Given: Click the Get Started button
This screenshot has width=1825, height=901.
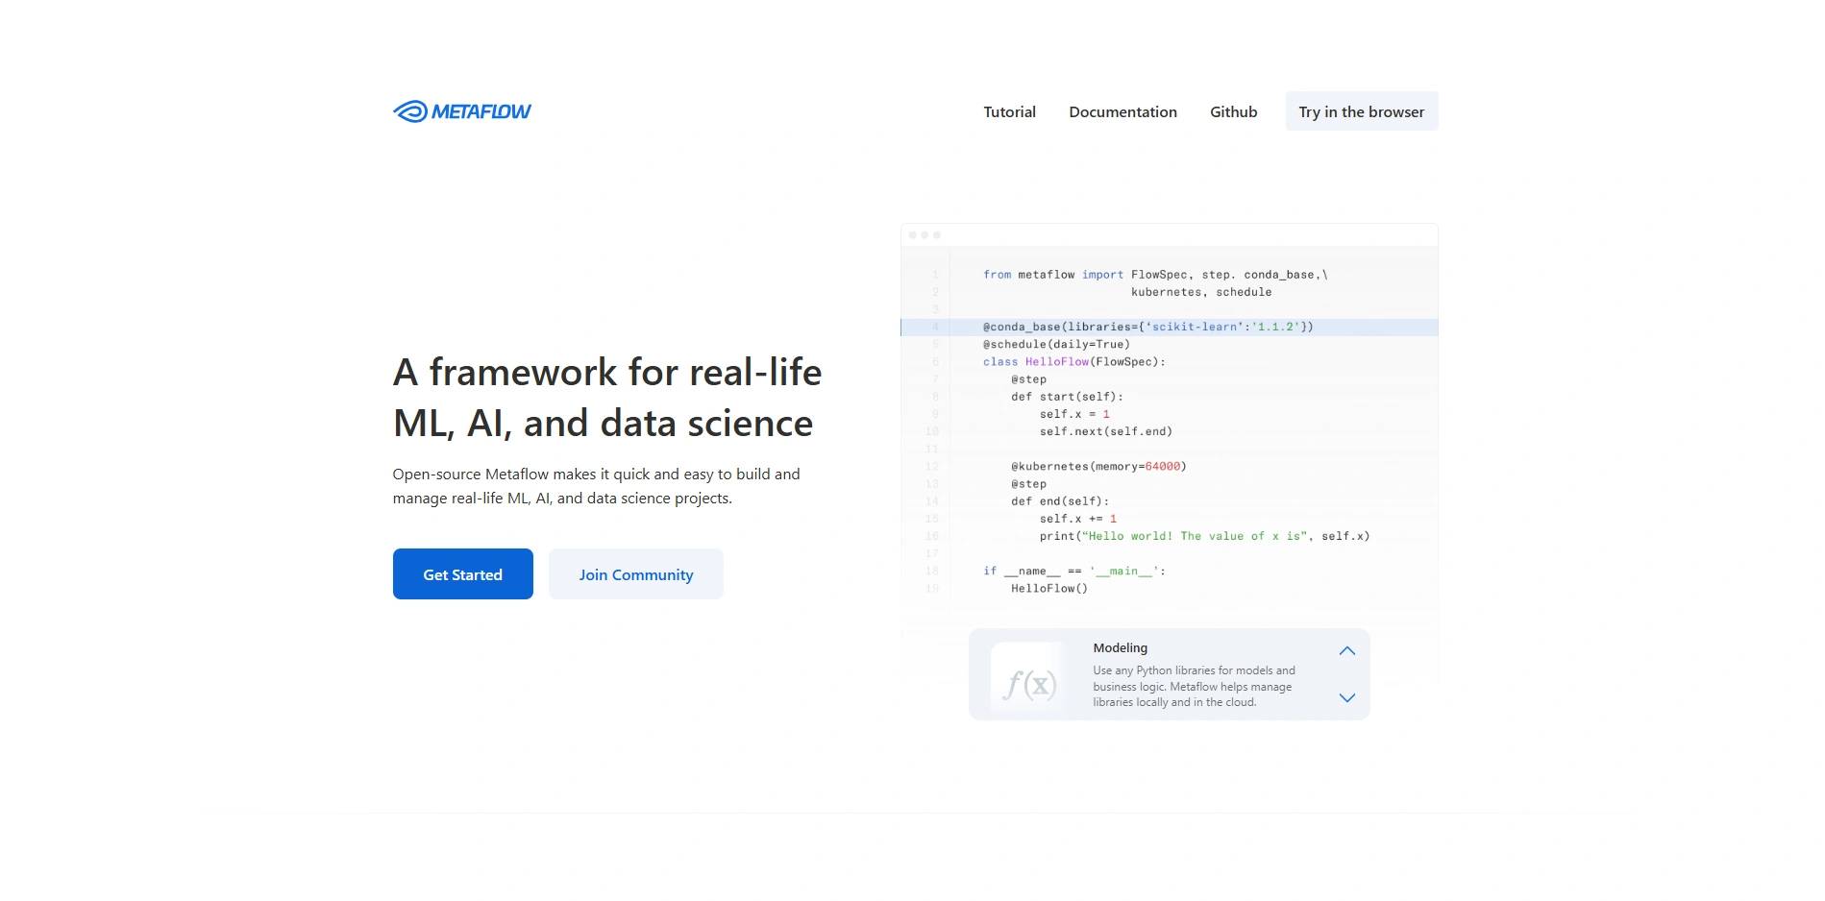Looking at the screenshot, I should (462, 574).
